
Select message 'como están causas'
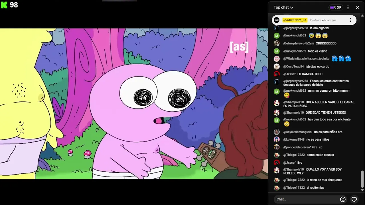pyautogui.click(x=320, y=155)
